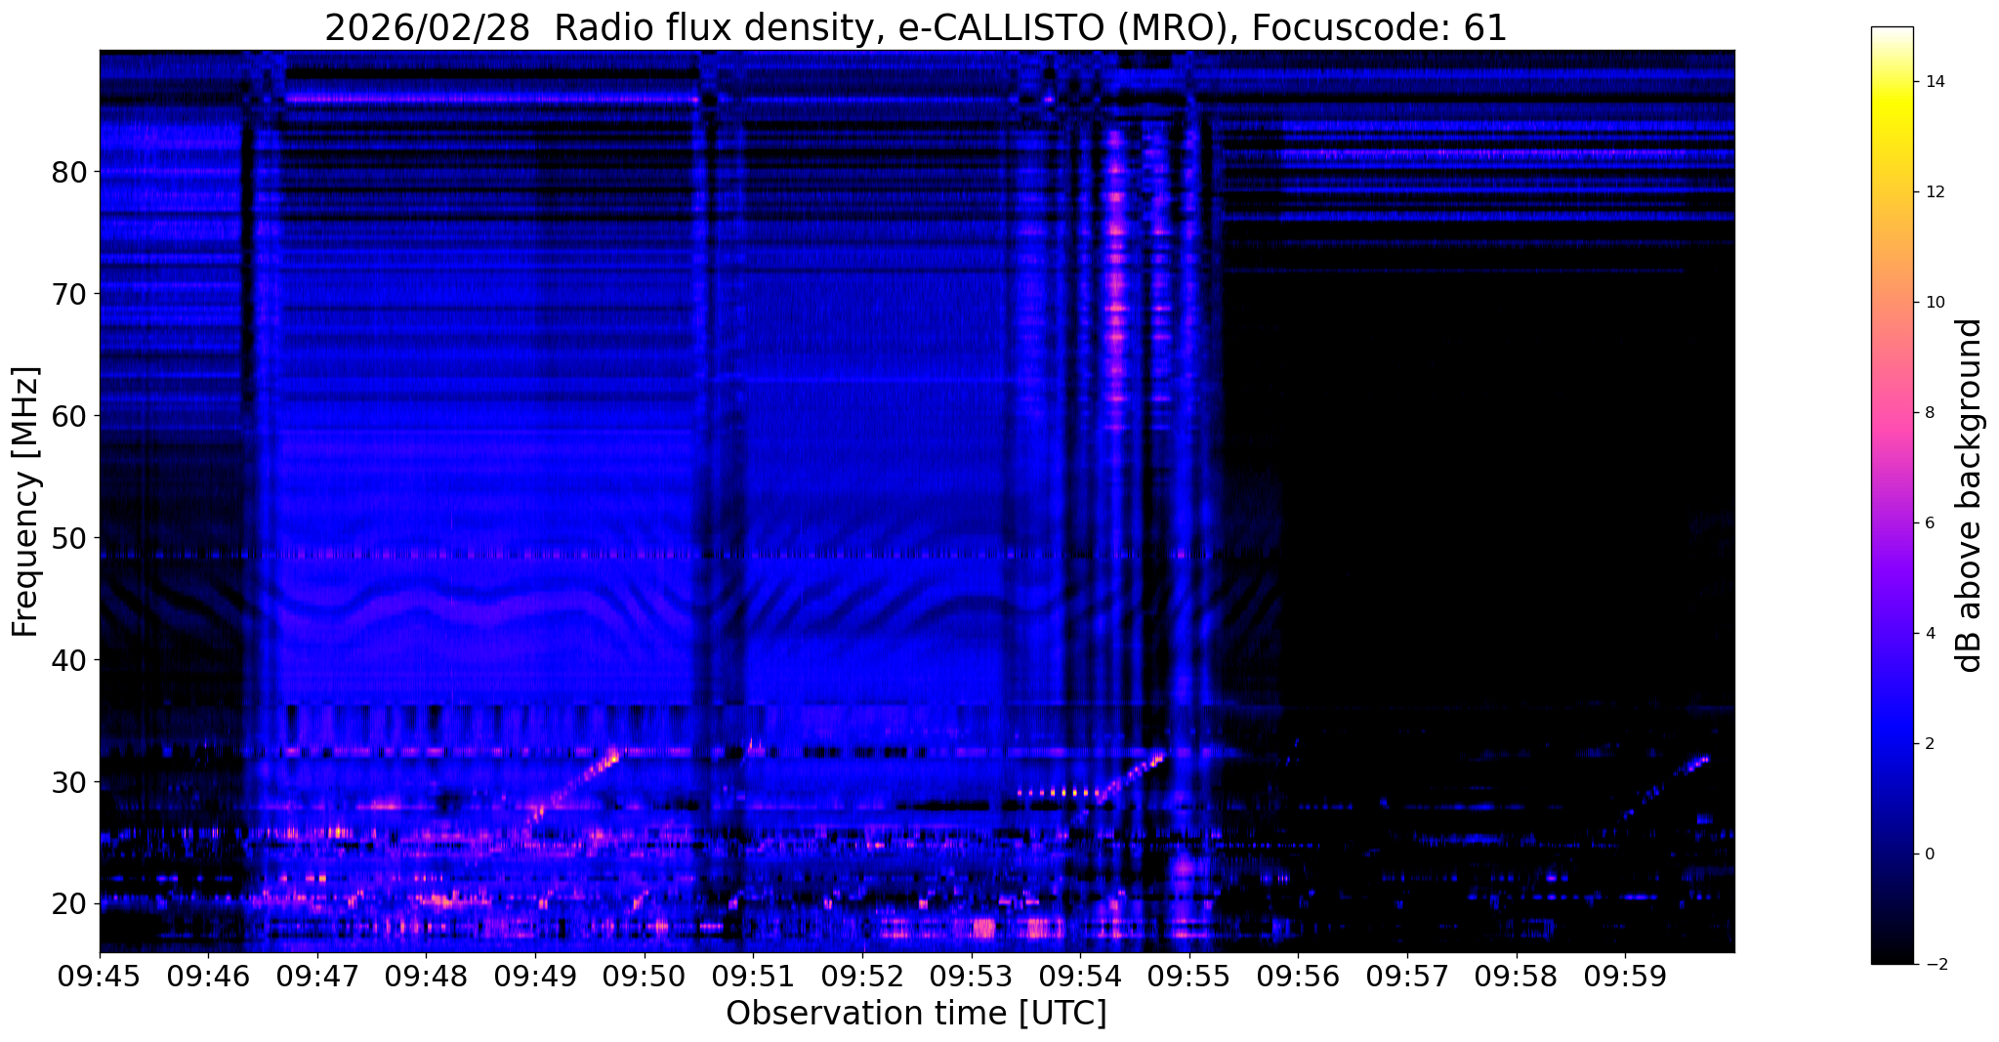The height and width of the screenshot is (1042, 1999).
Task: Click the 09:52 time tick label
Action: pyautogui.click(x=862, y=977)
